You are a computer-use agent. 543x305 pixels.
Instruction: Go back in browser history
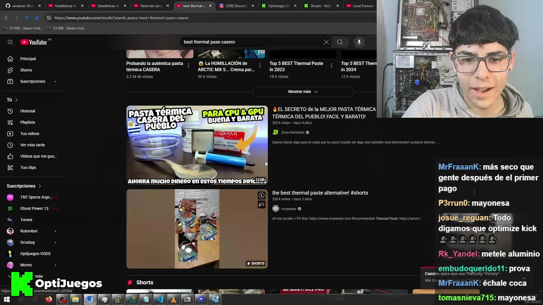tap(6, 18)
